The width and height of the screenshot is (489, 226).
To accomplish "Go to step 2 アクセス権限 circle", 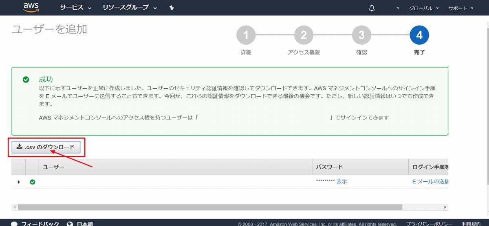I will (x=304, y=35).
